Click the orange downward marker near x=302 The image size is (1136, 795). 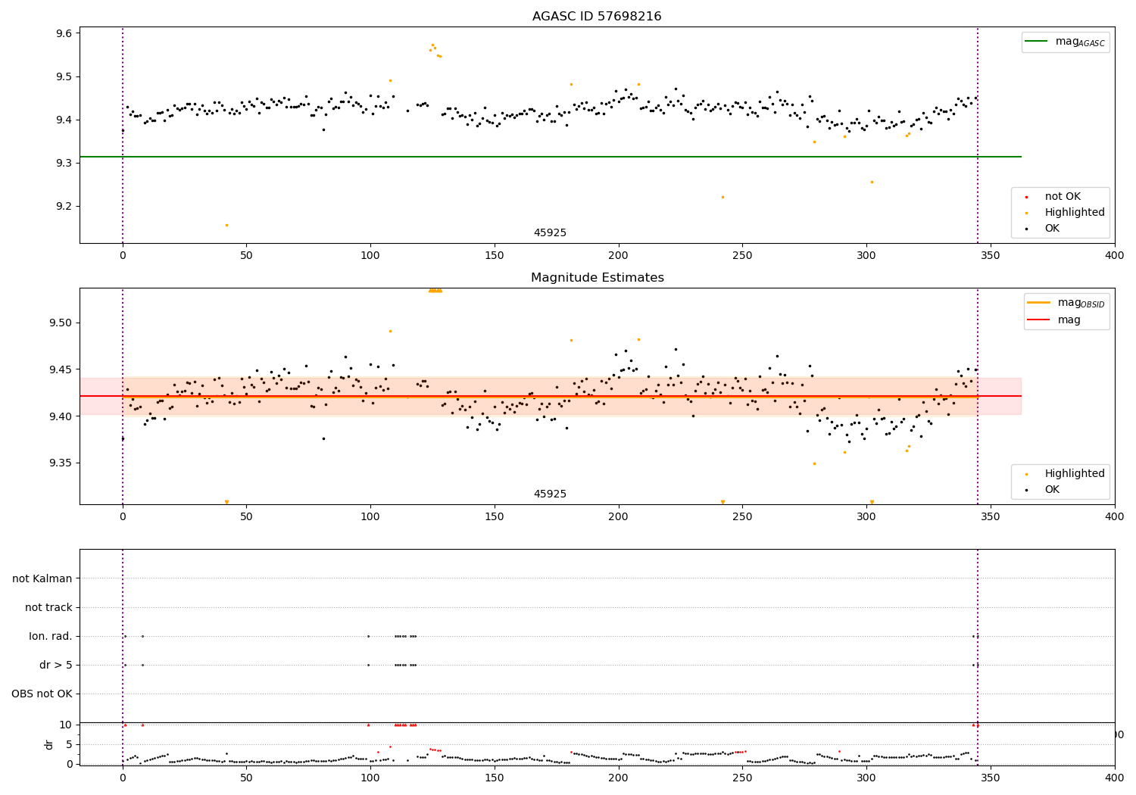[872, 502]
